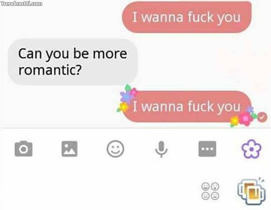The width and height of the screenshot is (271, 210).
Task: Tap the blank chat area right of gray bubble
Action: click(x=204, y=62)
